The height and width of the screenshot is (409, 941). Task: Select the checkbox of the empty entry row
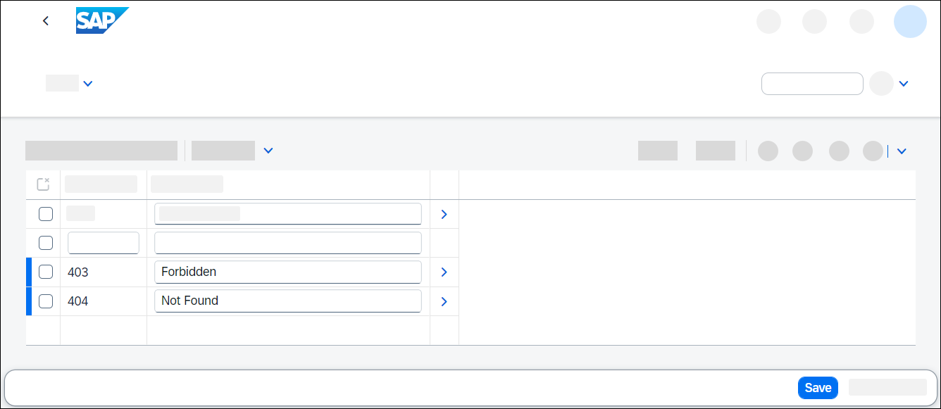[x=46, y=243]
